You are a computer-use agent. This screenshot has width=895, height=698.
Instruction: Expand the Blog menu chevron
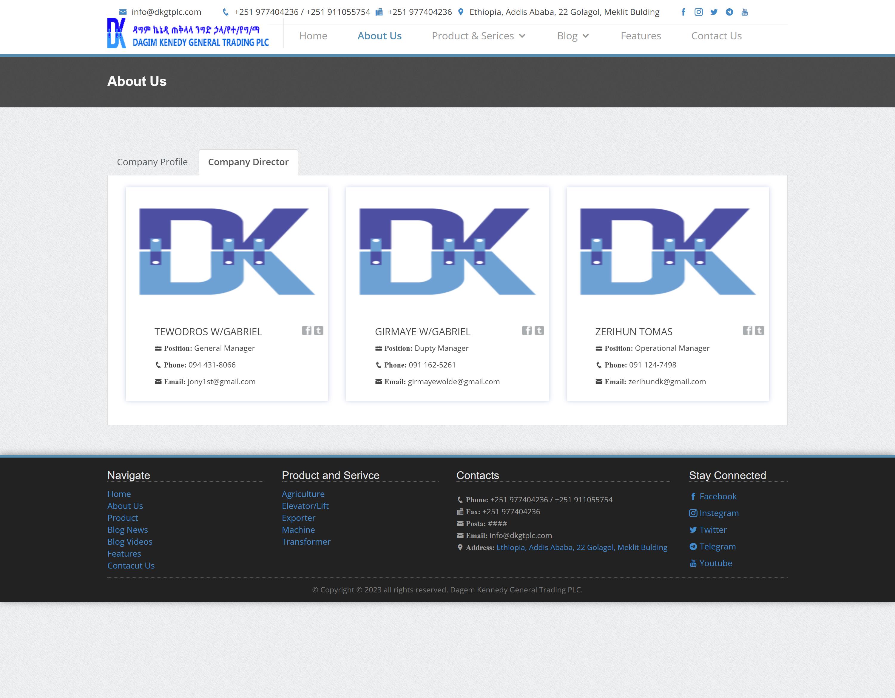pyautogui.click(x=586, y=36)
